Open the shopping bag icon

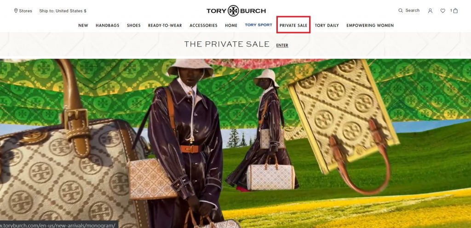[455, 11]
